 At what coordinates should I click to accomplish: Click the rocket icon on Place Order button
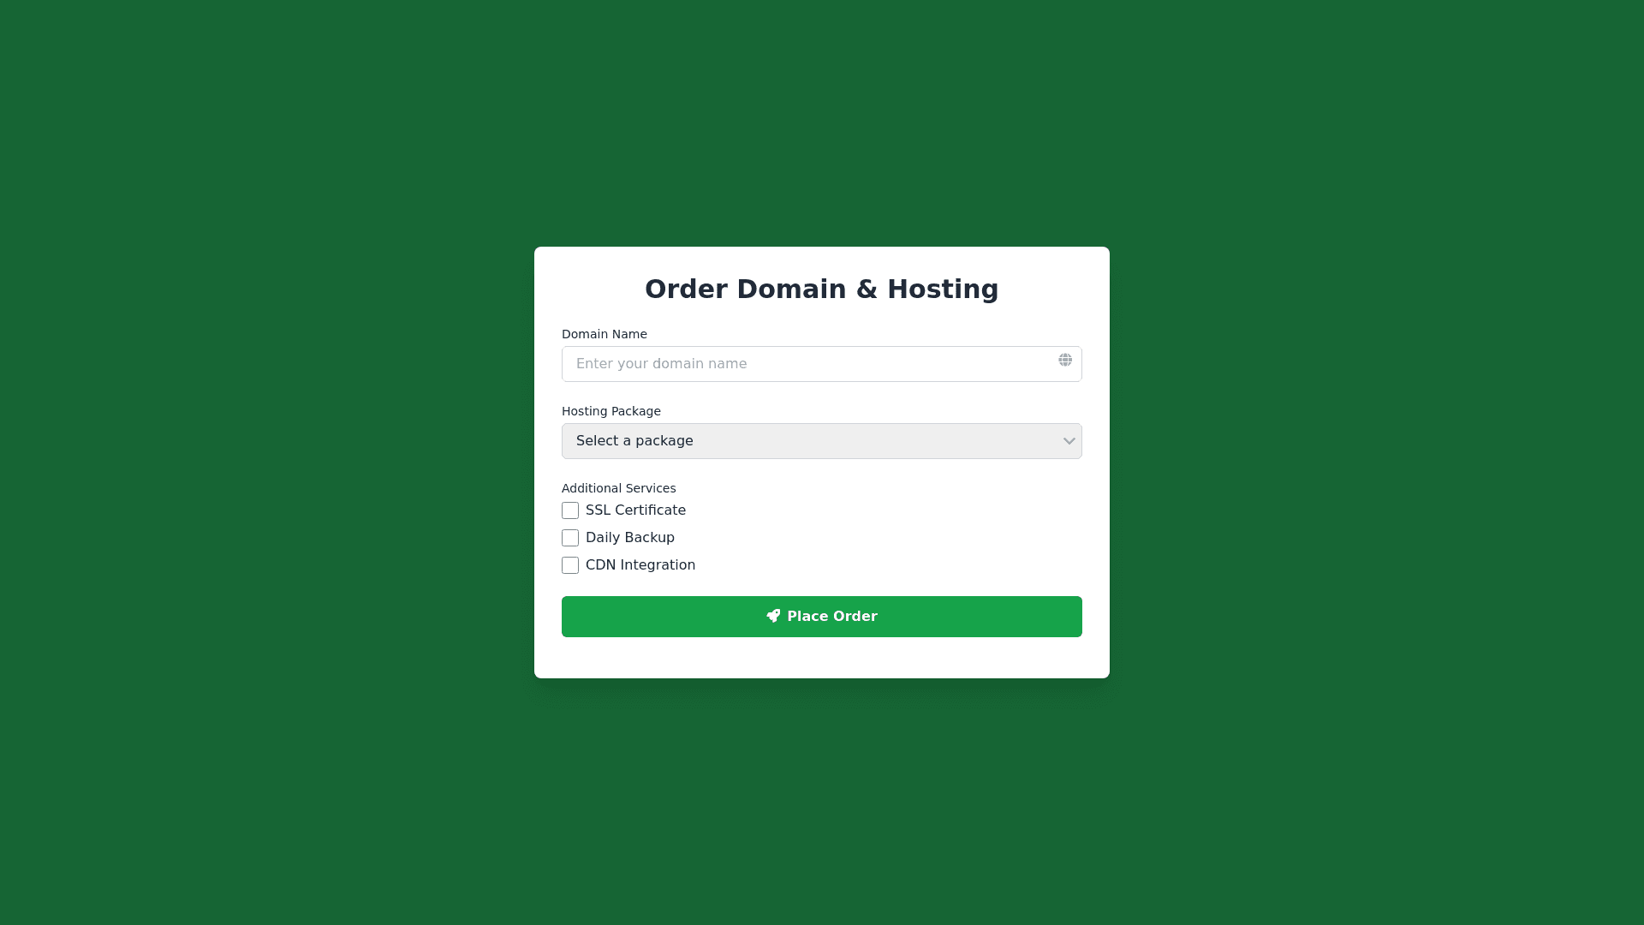773,616
